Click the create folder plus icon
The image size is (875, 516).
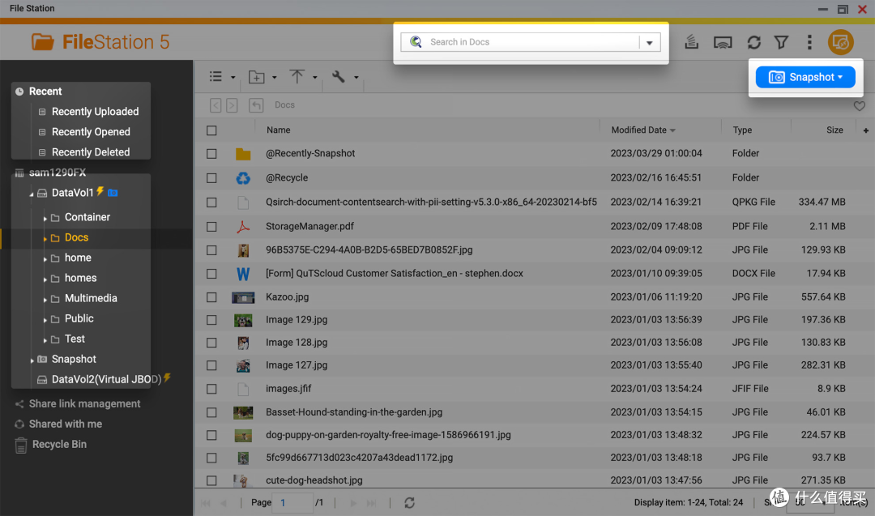(x=257, y=77)
